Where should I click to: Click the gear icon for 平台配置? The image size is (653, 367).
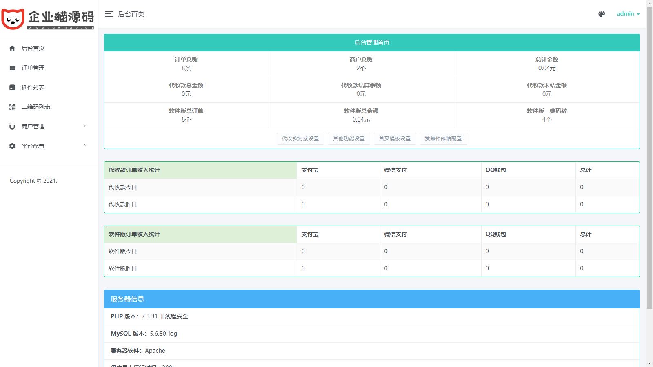[12, 146]
